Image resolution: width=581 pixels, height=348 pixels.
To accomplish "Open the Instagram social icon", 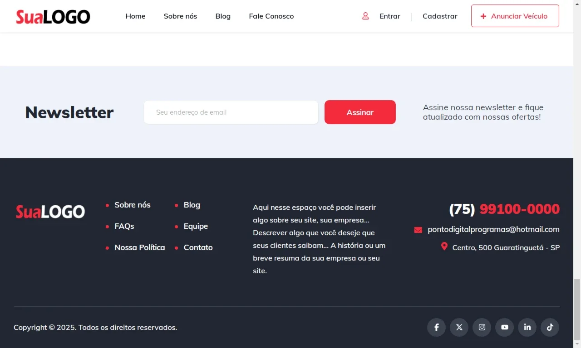I will click(x=482, y=327).
